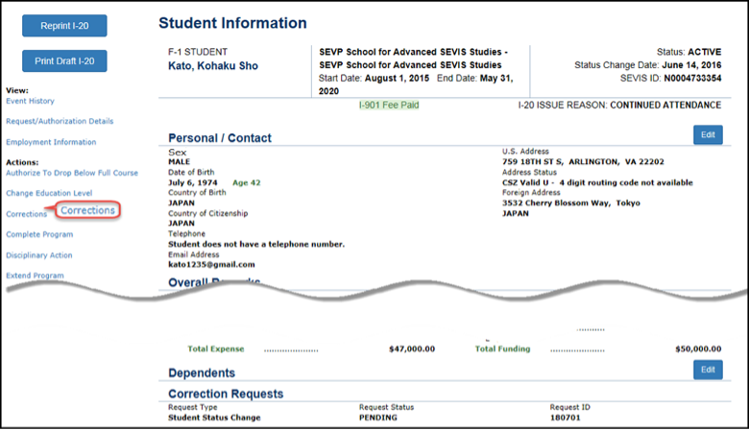Click the CSZ Valid U address status
The height and width of the screenshot is (430, 749).
tap(597, 182)
